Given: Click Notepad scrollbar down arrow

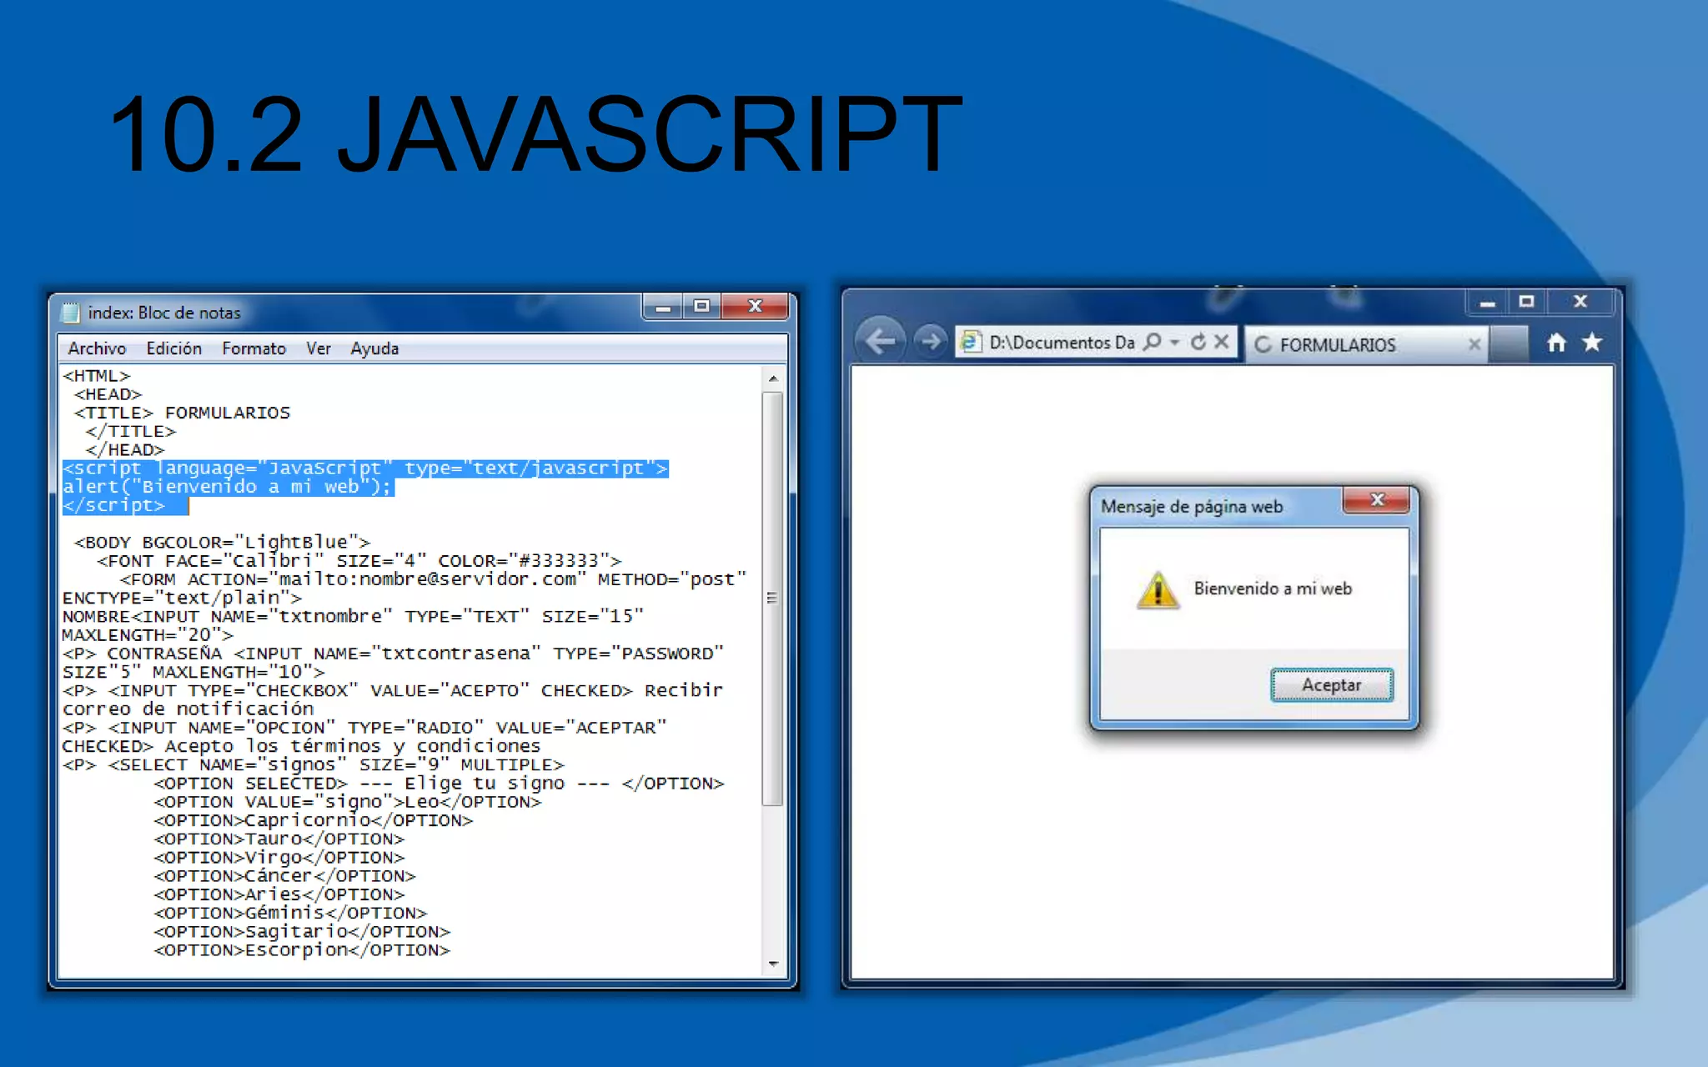Looking at the screenshot, I should [x=773, y=964].
